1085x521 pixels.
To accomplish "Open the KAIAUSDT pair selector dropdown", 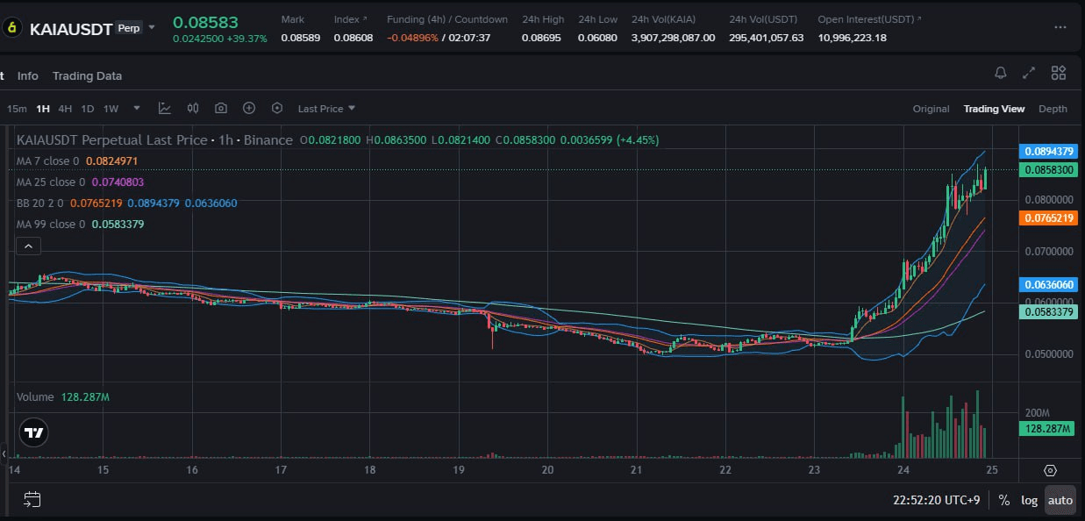I will pos(151,28).
